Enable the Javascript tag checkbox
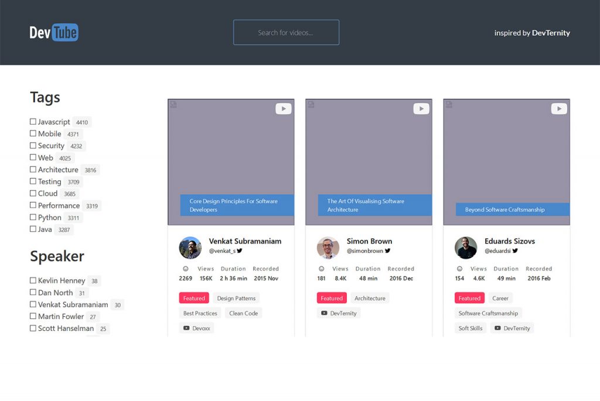The width and height of the screenshot is (600, 401). pos(33,122)
